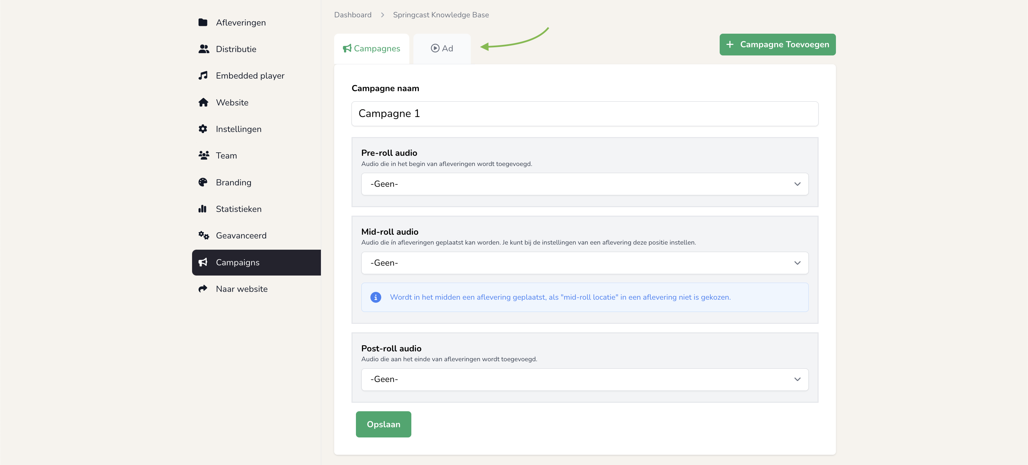The width and height of the screenshot is (1028, 465).
Task: Follow the Dashboard breadcrumb link
Action: click(x=353, y=15)
